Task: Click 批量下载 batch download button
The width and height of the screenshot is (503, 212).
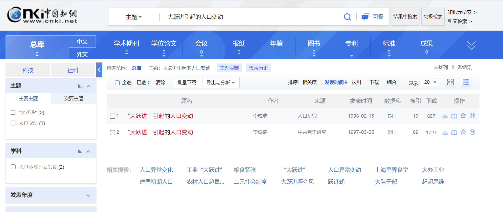Action: click(187, 82)
